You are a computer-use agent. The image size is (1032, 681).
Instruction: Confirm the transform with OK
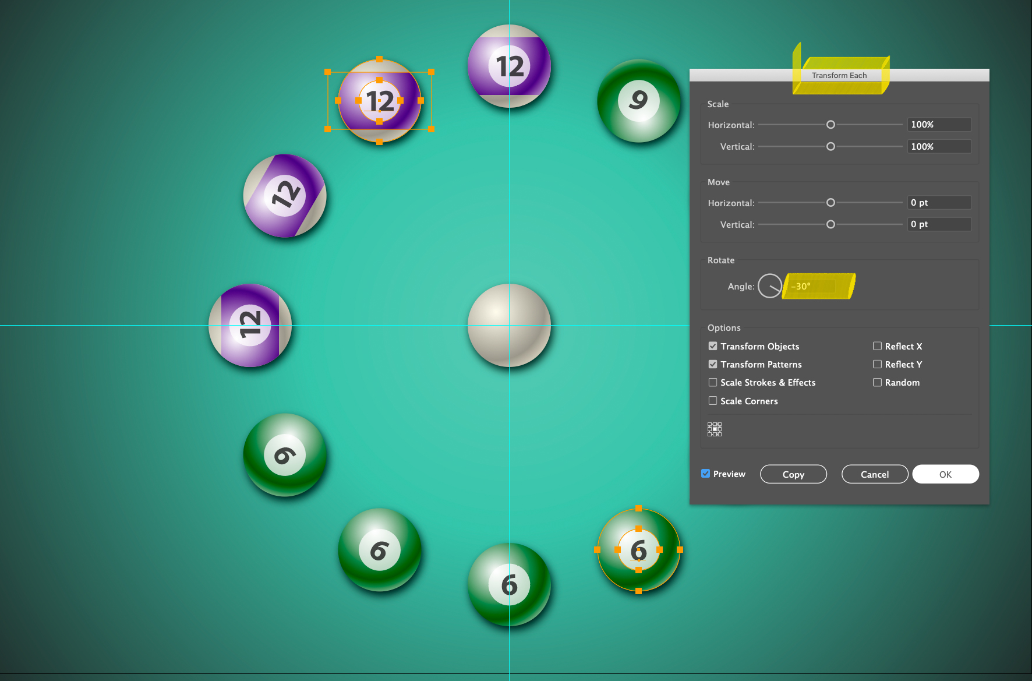[x=945, y=474]
